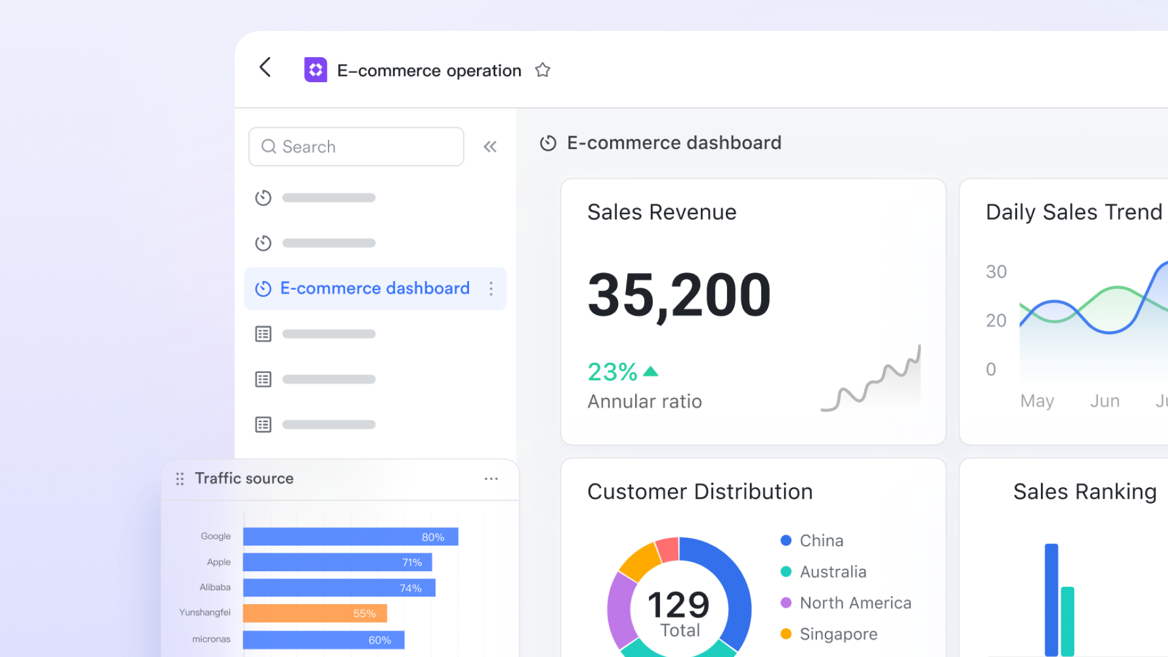Click the North America purple legend dot
The width and height of the screenshot is (1168, 657).
coord(786,602)
